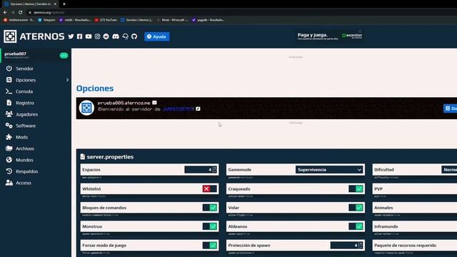Viewport: 457px width, 257px height.
Task: Toggle the Forzar modo de juego switch
Action: tap(209, 246)
